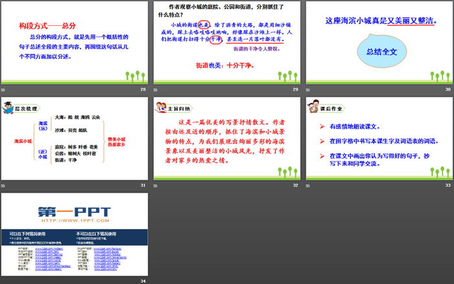
Task: Click slide number 31 label
Action: pyautogui.click(x=143, y=185)
